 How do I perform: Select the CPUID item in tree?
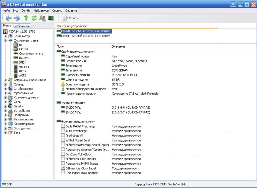tap(23, 49)
